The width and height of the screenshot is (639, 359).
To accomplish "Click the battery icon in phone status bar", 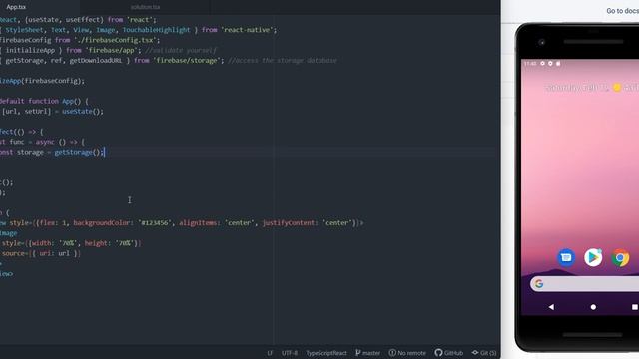I will point(558,63).
